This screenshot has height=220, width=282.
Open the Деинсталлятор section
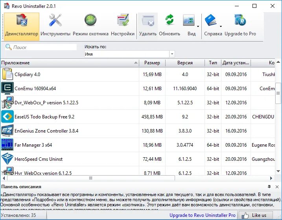21,26
